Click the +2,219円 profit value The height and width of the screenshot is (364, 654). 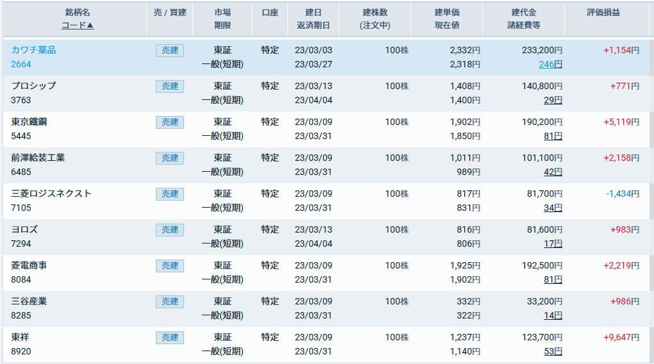[621, 265]
